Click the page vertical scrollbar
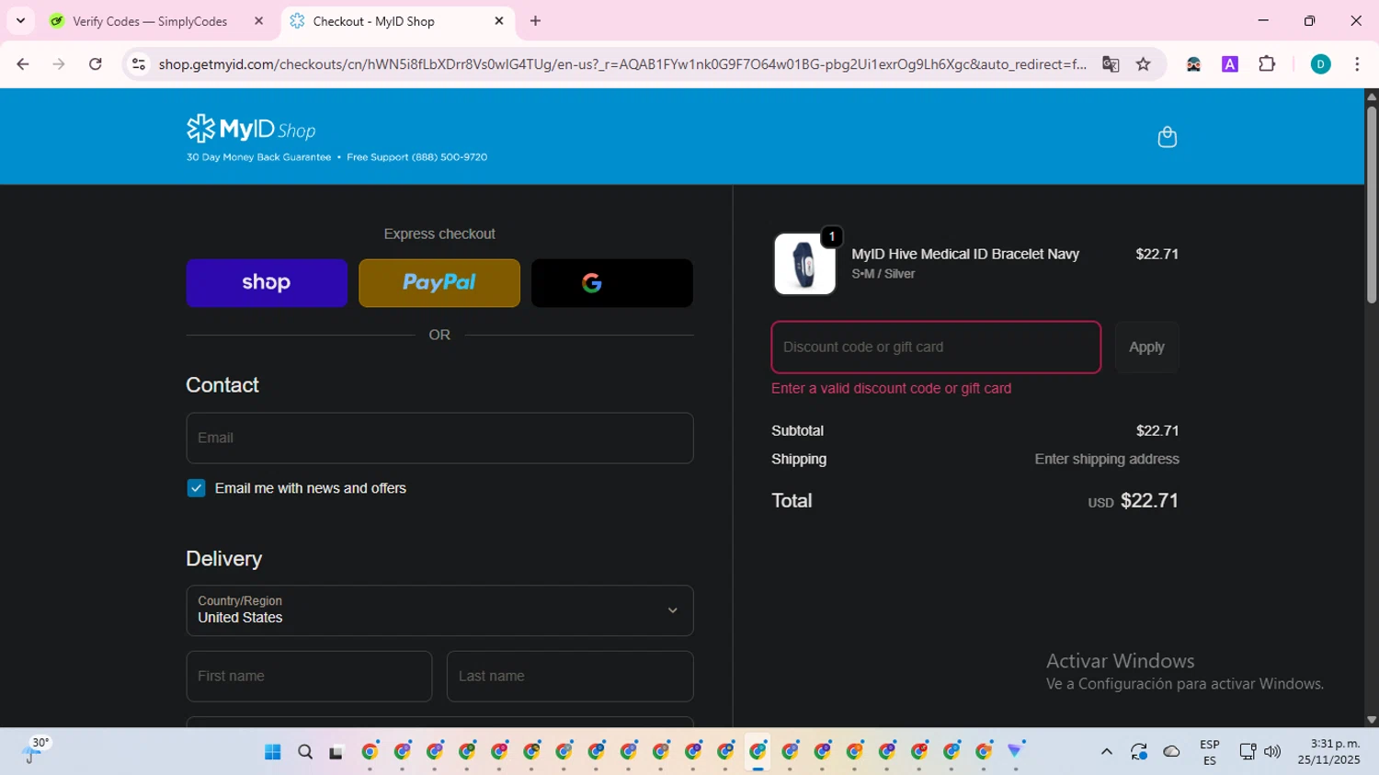This screenshot has width=1379, height=775. click(x=1372, y=206)
